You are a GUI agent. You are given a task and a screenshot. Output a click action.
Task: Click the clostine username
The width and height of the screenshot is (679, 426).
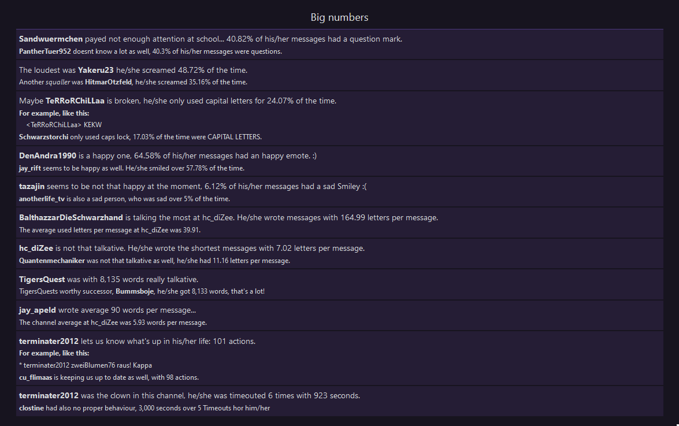click(x=32, y=408)
